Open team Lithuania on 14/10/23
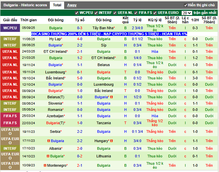Image resolution: width=219 pixels, height=172 pixels. click(104, 156)
